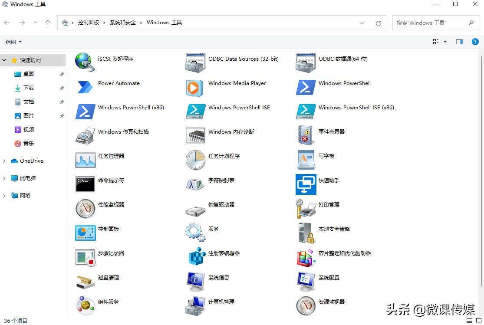Open 磁盘清理 (Disk Cleanup)
Screen dimensions: 484x325
click(108, 277)
